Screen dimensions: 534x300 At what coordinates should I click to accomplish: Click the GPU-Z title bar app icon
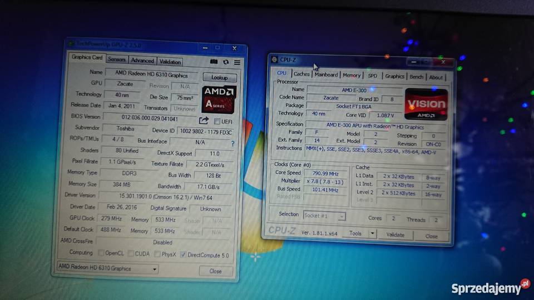pyautogui.click(x=71, y=43)
